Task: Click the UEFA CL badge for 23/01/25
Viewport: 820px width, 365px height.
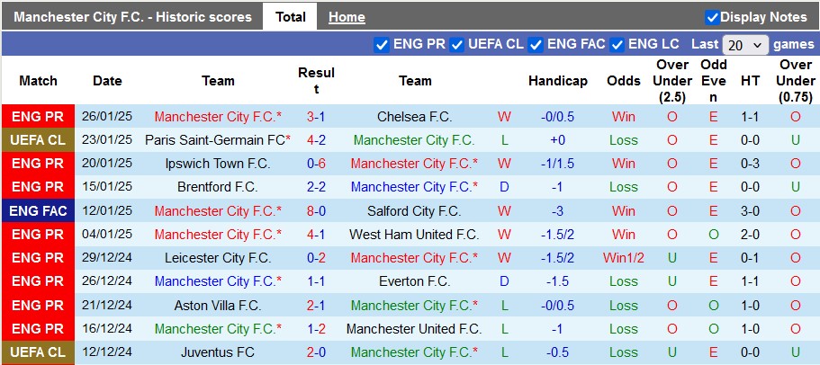Action: point(38,140)
